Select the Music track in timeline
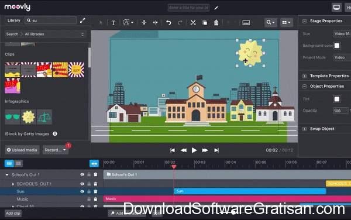Viewport: 351px width, 220px height. [227, 199]
